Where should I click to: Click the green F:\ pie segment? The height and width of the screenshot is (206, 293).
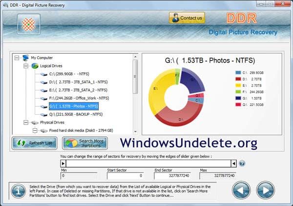coord(178,77)
